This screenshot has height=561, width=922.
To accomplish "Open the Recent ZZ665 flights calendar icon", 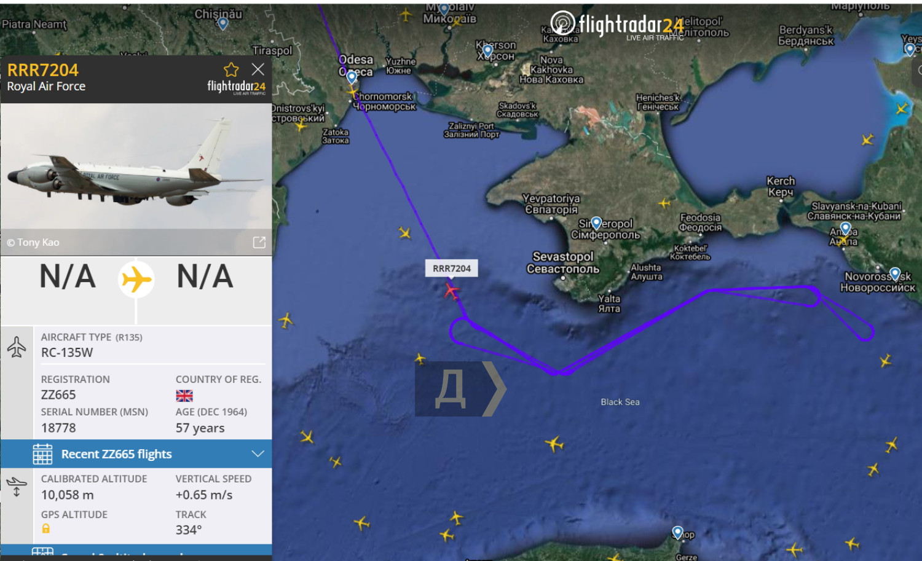I will click(42, 454).
